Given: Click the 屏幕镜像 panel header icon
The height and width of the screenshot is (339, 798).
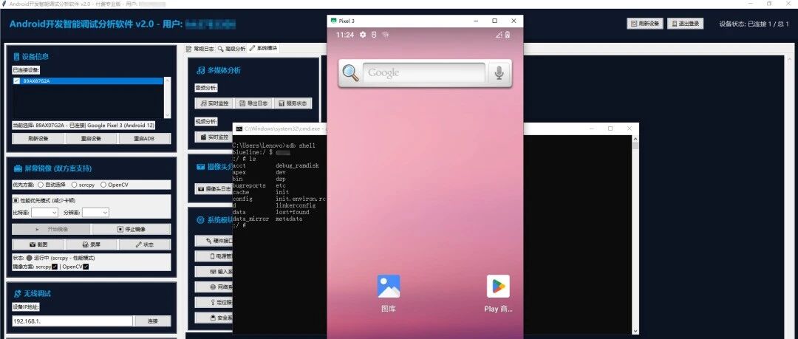Looking at the screenshot, I should coord(17,168).
